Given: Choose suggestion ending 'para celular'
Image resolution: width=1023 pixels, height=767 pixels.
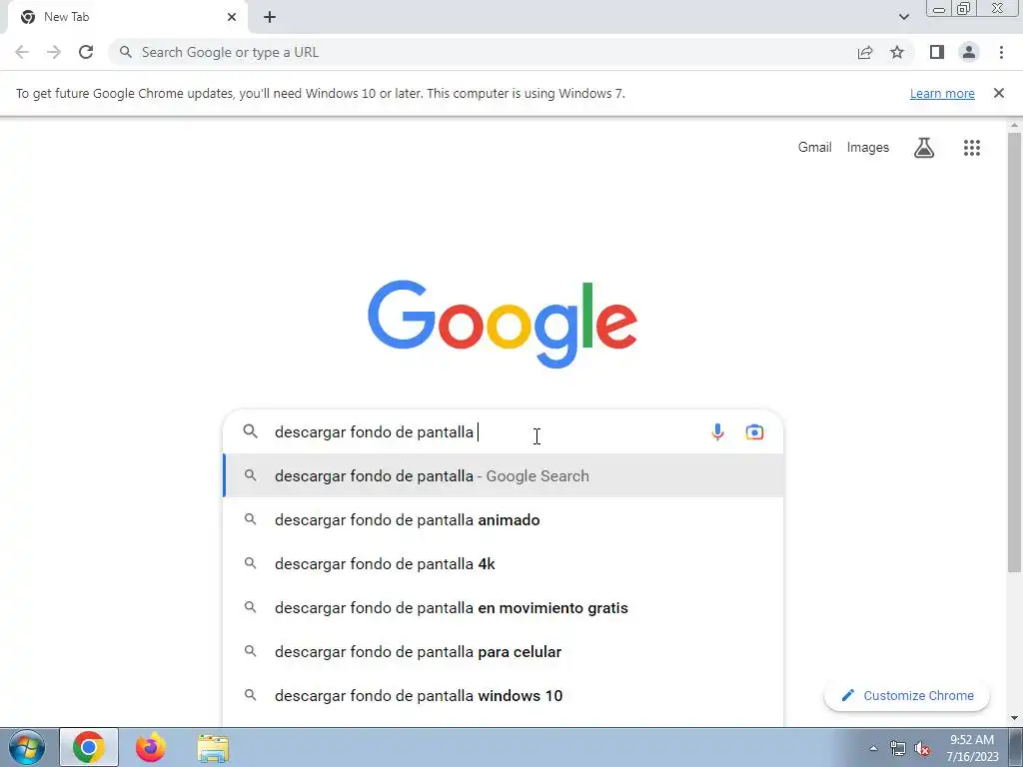Looking at the screenshot, I should click(x=504, y=651).
